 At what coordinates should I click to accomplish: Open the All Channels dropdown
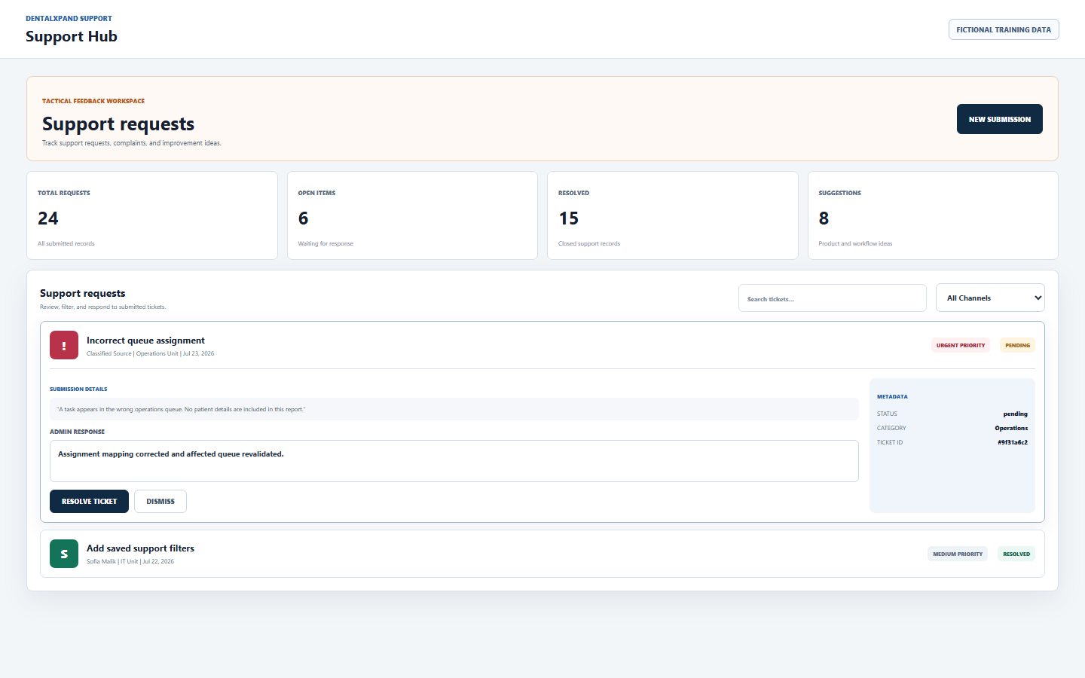(x=990, y=298)
